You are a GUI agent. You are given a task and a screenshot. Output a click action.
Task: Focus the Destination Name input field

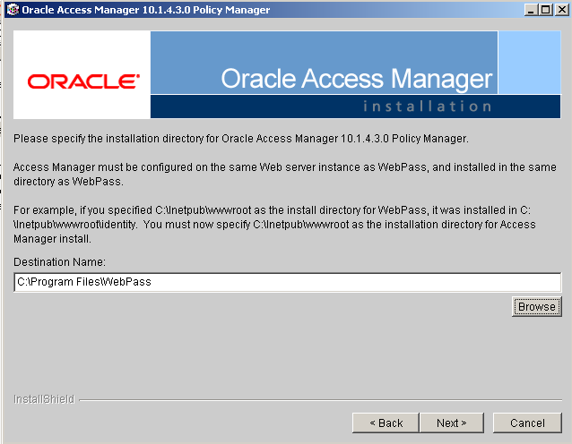[288, 282]
